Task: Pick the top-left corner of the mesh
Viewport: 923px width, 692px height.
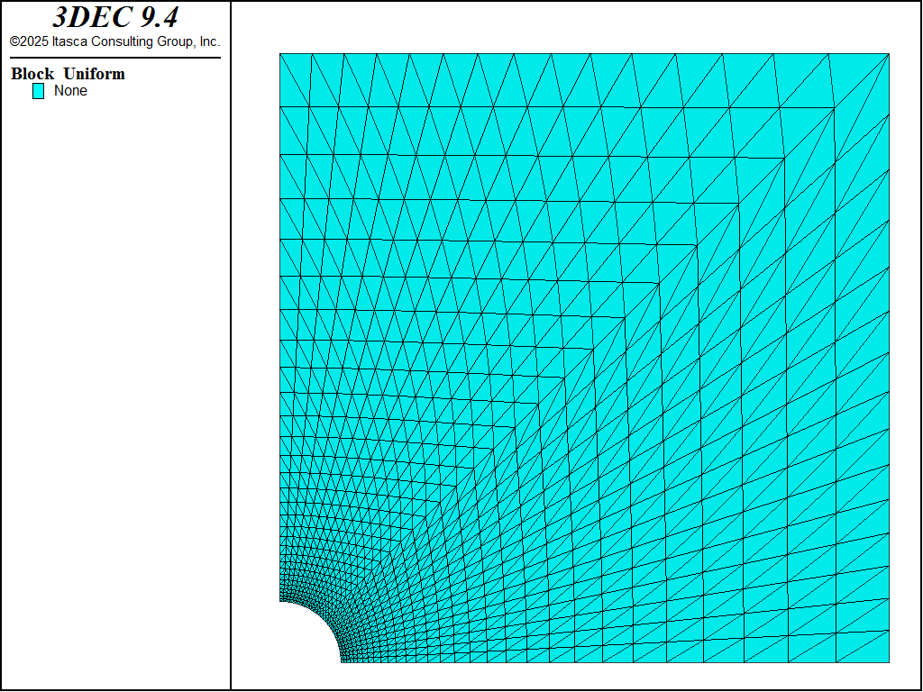Action: pos(280,54)
